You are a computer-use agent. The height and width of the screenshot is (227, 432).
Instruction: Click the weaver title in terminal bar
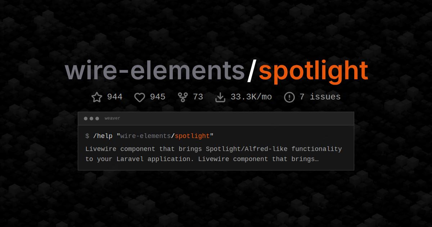pos(112,119)
